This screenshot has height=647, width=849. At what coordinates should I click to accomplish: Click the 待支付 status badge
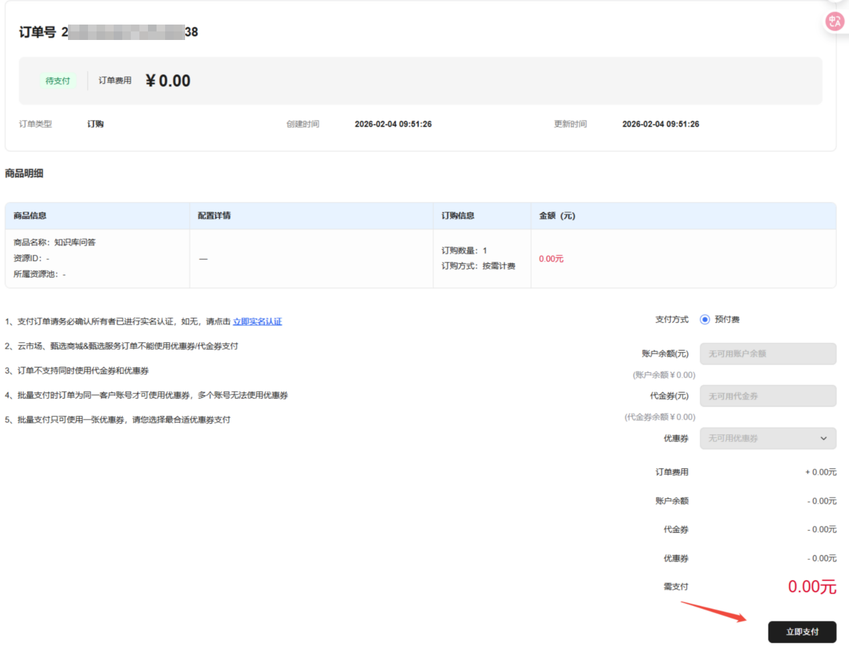tap(58, 81)
